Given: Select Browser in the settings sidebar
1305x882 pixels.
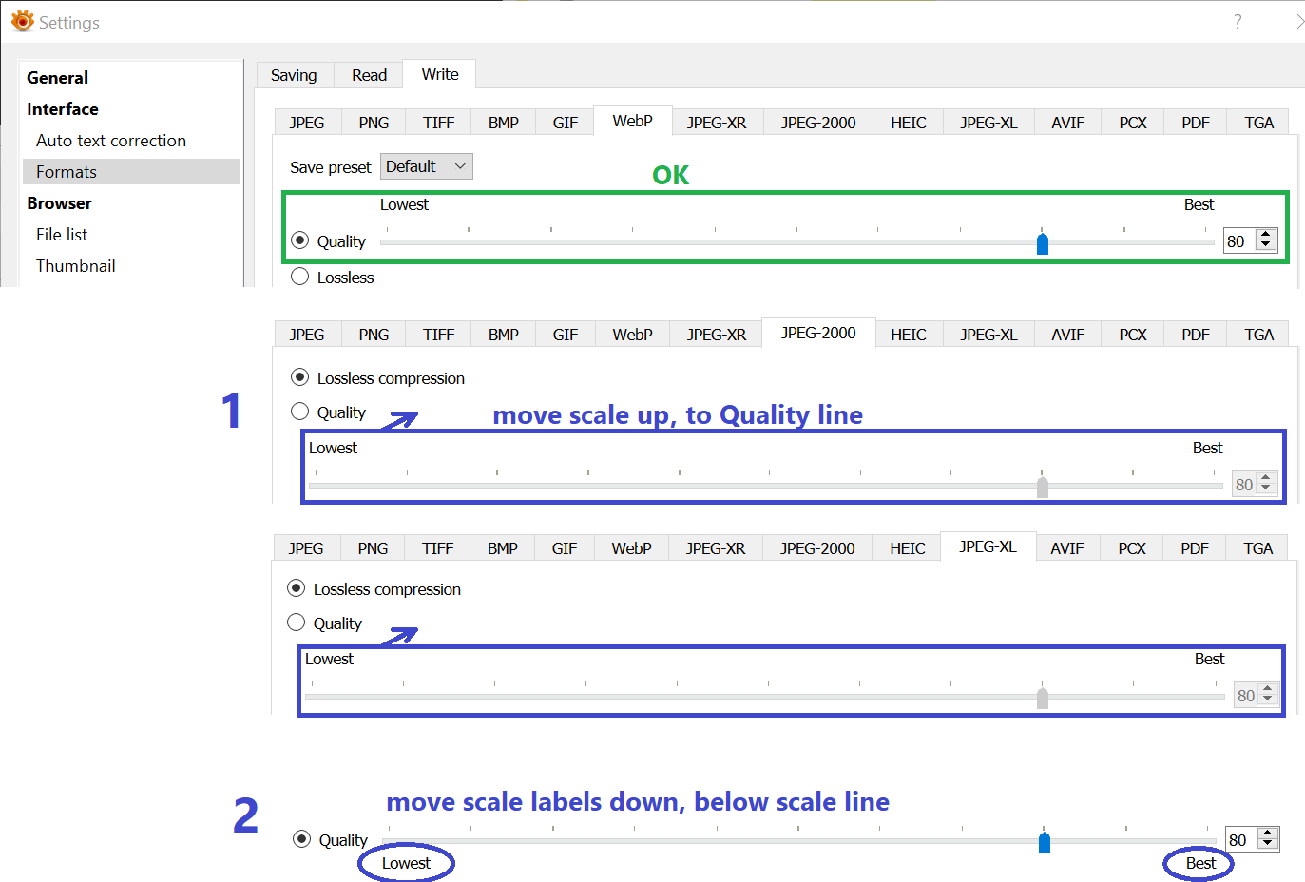Looking at the screenshot, I should pyautogui.click(x=59, y=203).
